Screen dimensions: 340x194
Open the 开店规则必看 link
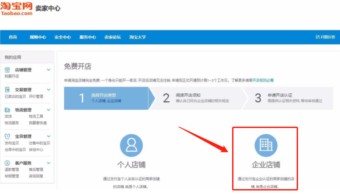[x=263, y=80]
